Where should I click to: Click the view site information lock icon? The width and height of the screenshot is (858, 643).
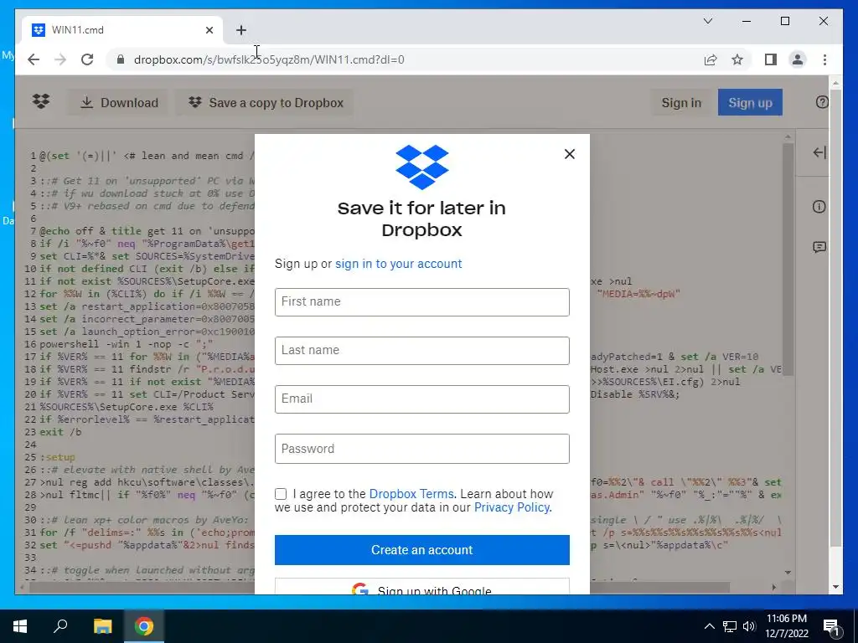(121, 59)
